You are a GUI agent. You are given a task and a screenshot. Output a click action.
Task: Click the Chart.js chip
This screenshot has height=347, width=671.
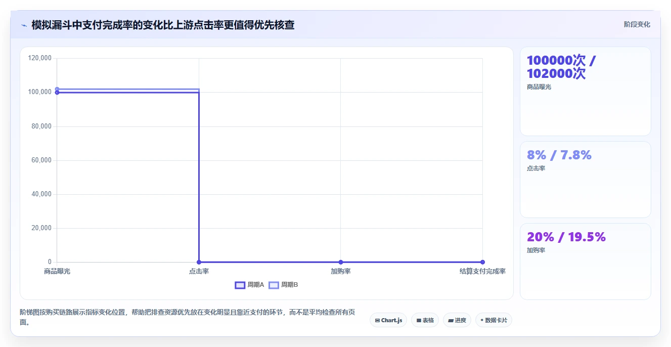tap(388, 320)
